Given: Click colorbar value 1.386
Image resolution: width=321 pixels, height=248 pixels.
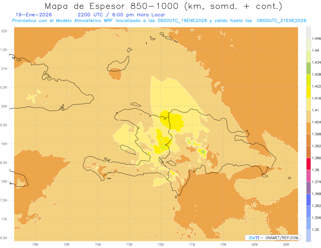Looking at the screenshot, I should (317, 158).
